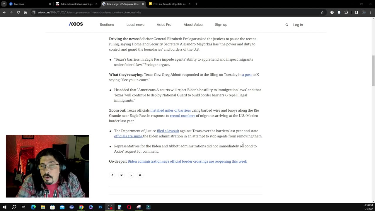Launch Microsoft Edge from the taskbar
This screenshot has width=375, height=211.
pos(33,207)
